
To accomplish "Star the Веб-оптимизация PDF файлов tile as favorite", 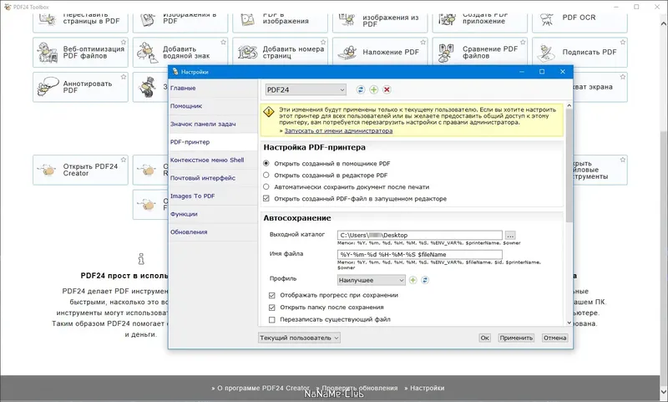I will 124,42.
